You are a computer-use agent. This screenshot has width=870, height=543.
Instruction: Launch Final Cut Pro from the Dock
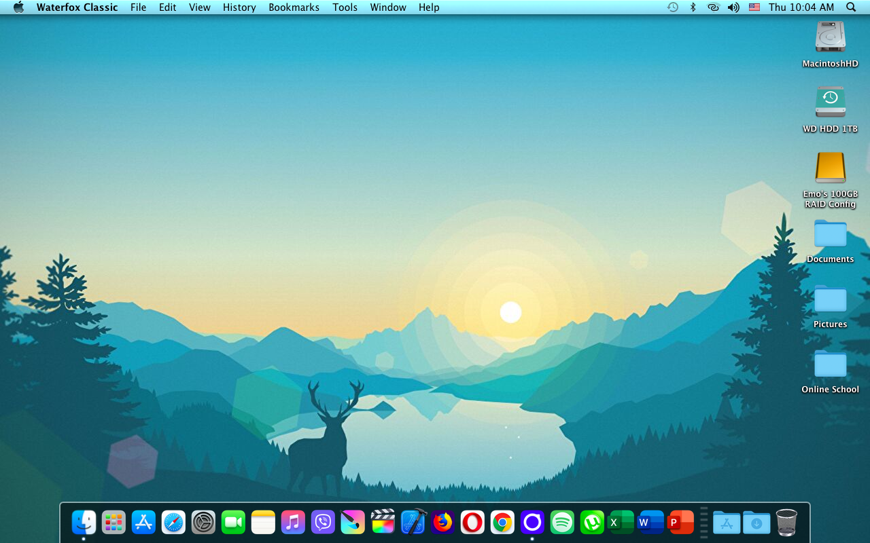(x=383, y=522)
